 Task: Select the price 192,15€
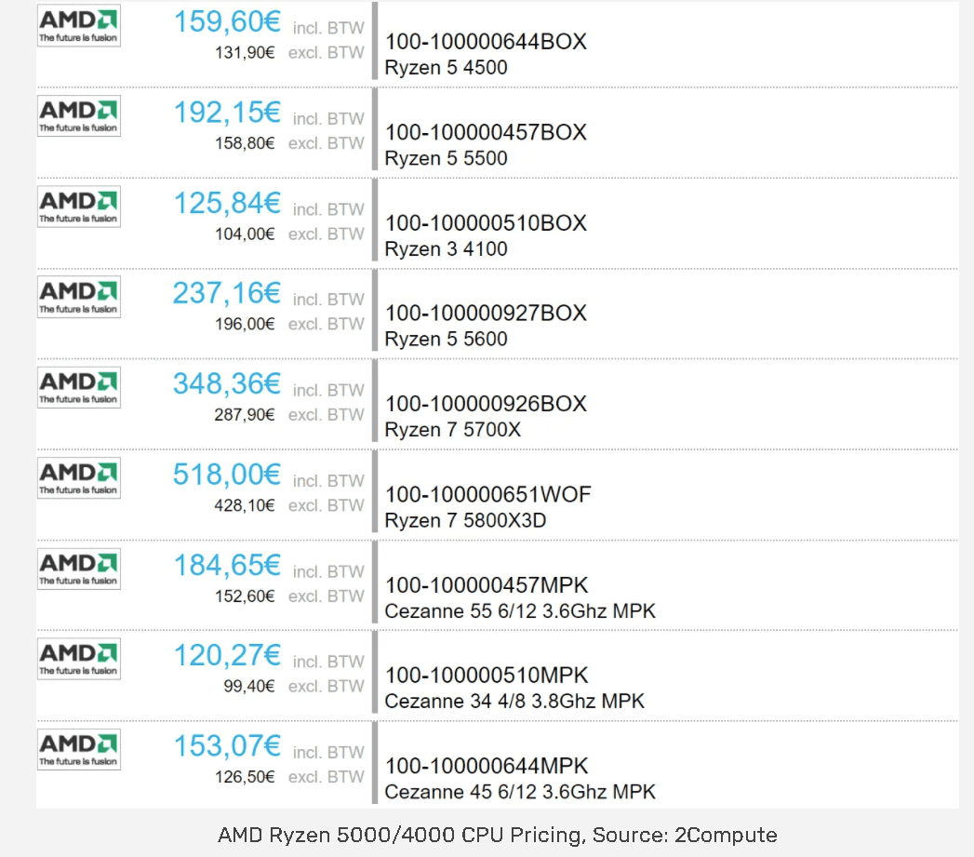[227, 113]
